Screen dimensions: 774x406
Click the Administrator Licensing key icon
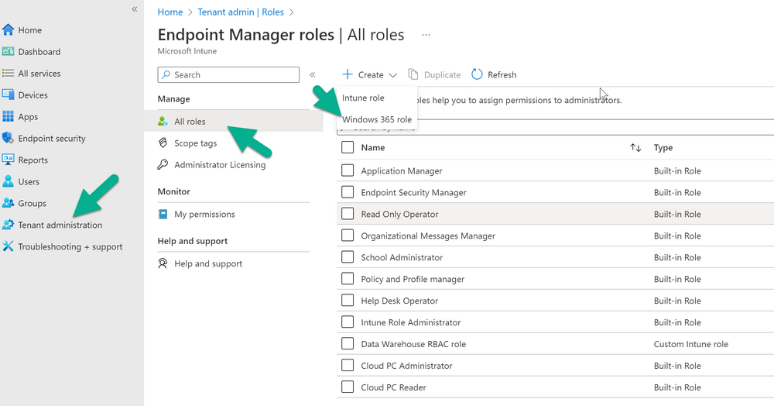pos(163,164)
